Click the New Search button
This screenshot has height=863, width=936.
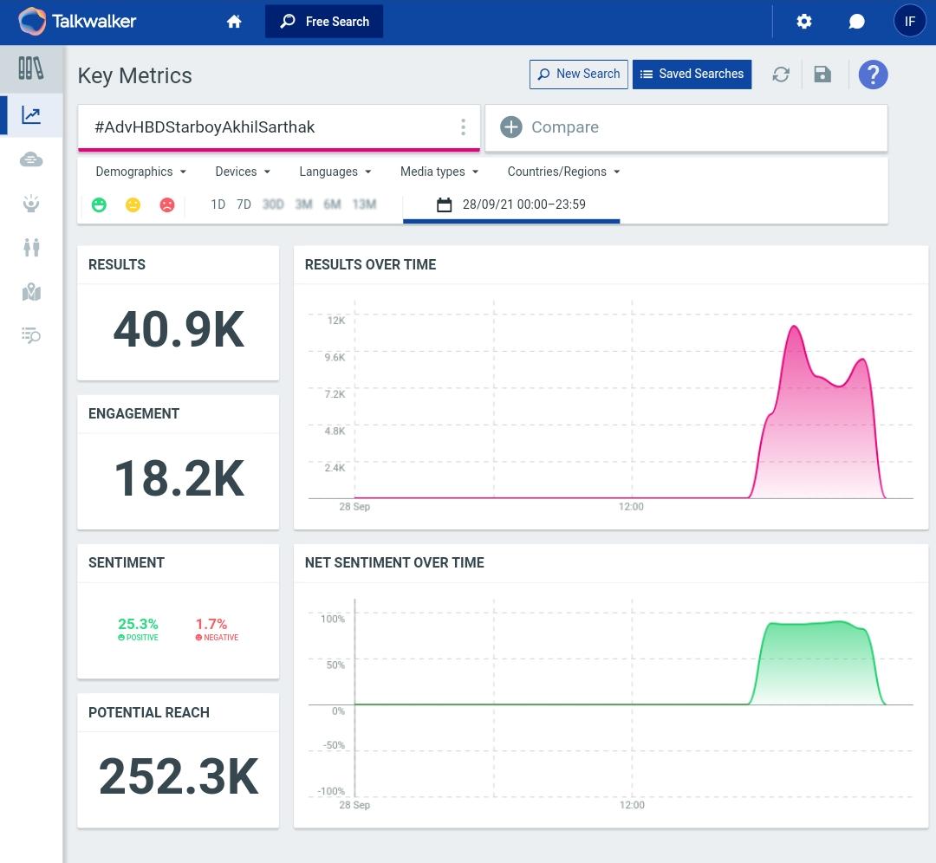point(578,74)
